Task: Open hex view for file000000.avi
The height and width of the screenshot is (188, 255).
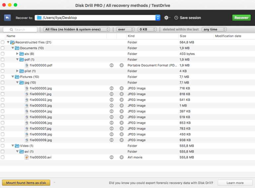Action: [x=122, y=157]
